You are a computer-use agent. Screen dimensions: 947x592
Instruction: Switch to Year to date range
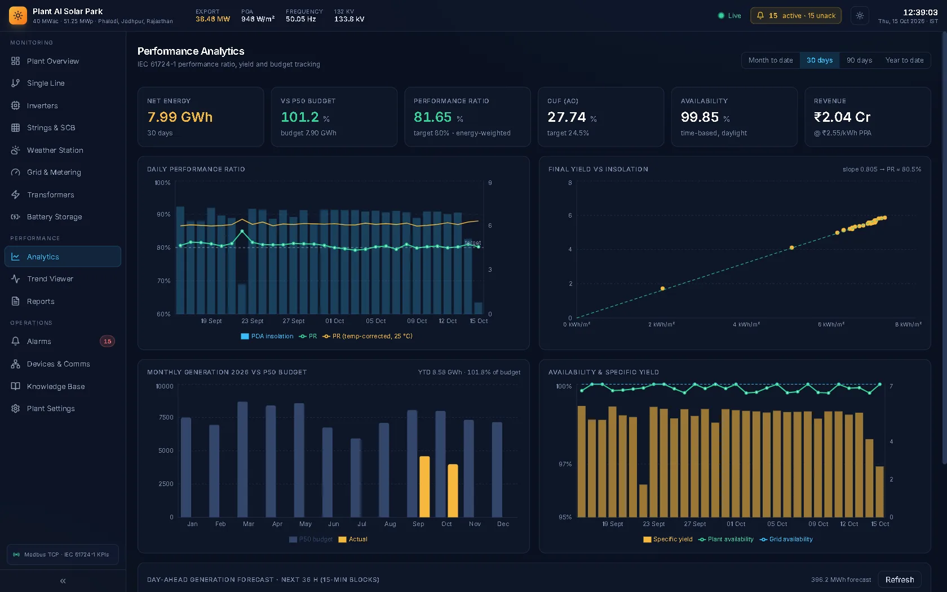[x=904, y=60]
